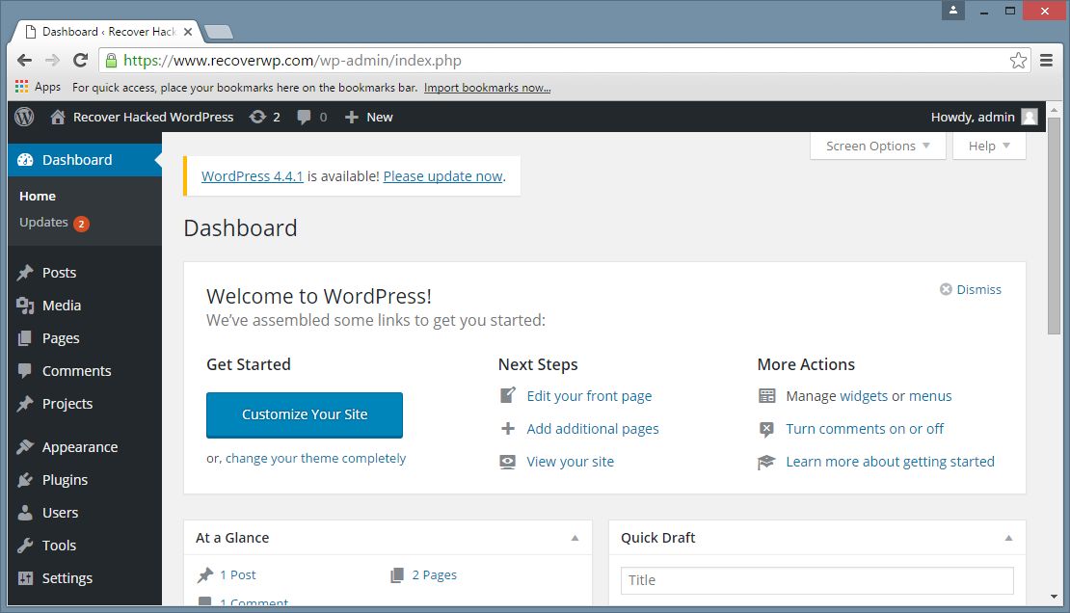This screenshot has width=1070, height=613.
Task: Click the admin avatar in the admin bar
Action: coord(1030,117)
